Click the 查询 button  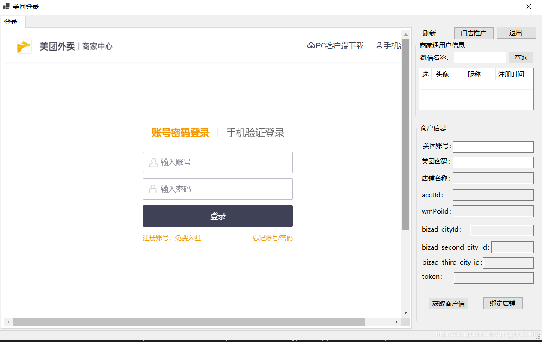[521, 57]
